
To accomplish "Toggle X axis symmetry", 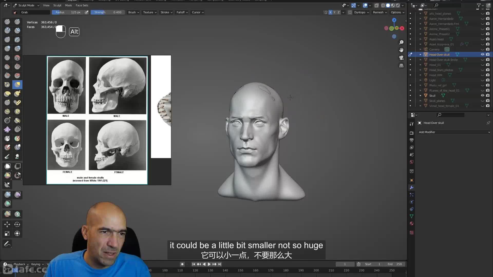I will point(330,12).
